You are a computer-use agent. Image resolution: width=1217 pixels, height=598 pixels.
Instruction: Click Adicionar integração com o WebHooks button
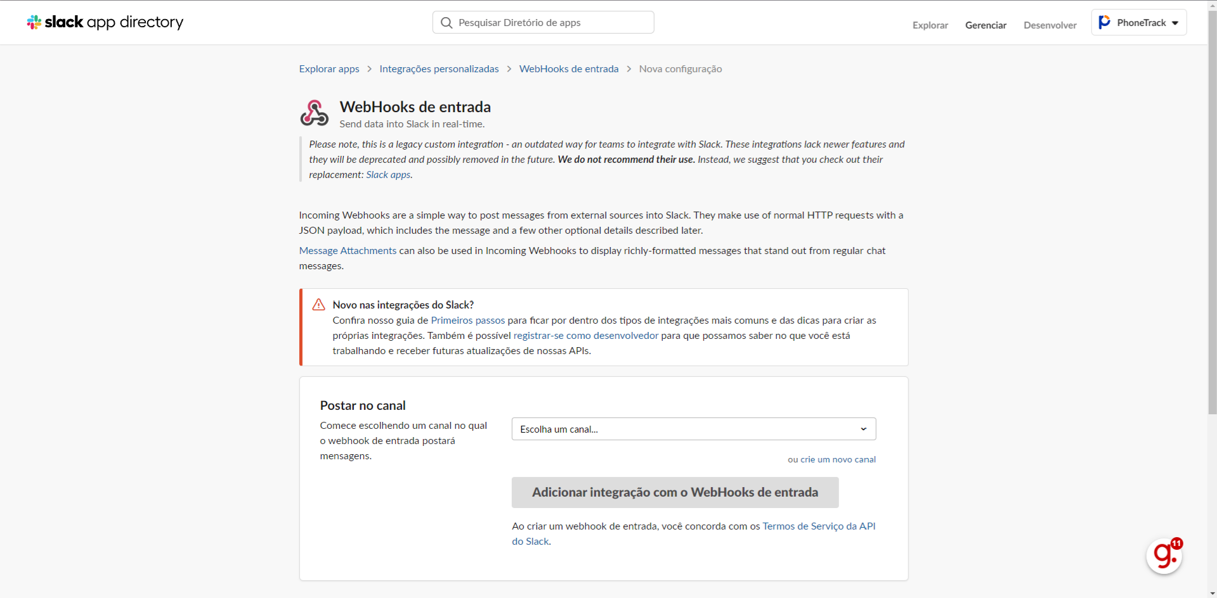tap(675, 492)
